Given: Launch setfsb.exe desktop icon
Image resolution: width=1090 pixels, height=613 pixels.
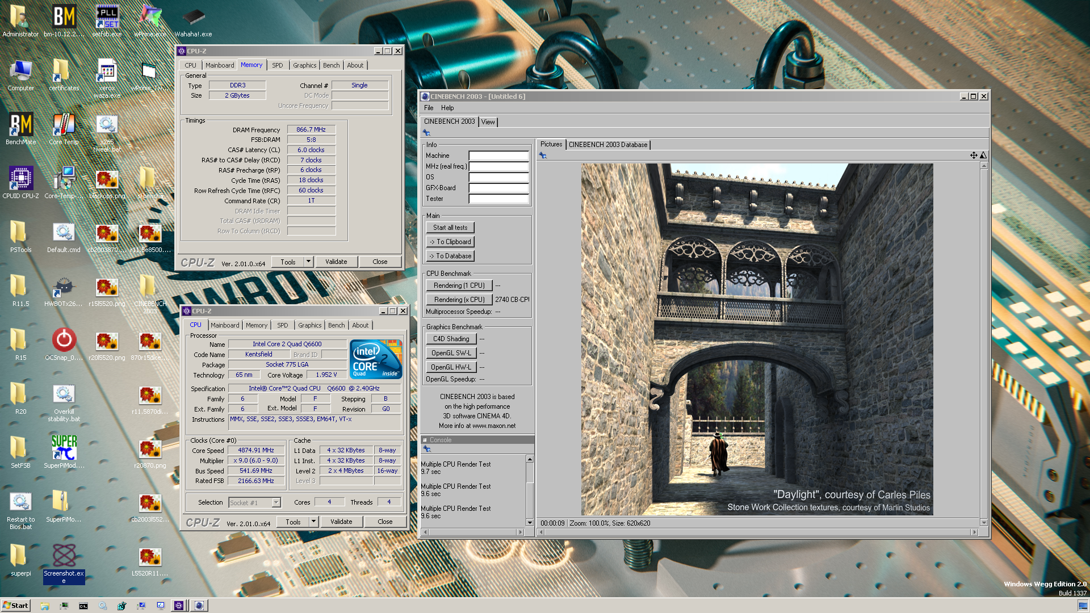Looking at the screenshot, I should point(107,20).
